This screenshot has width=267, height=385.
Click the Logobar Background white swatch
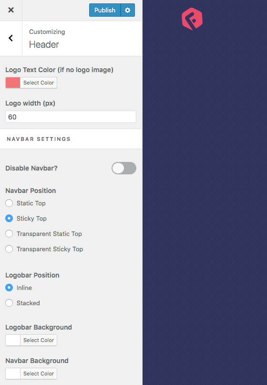pos(13,340)
